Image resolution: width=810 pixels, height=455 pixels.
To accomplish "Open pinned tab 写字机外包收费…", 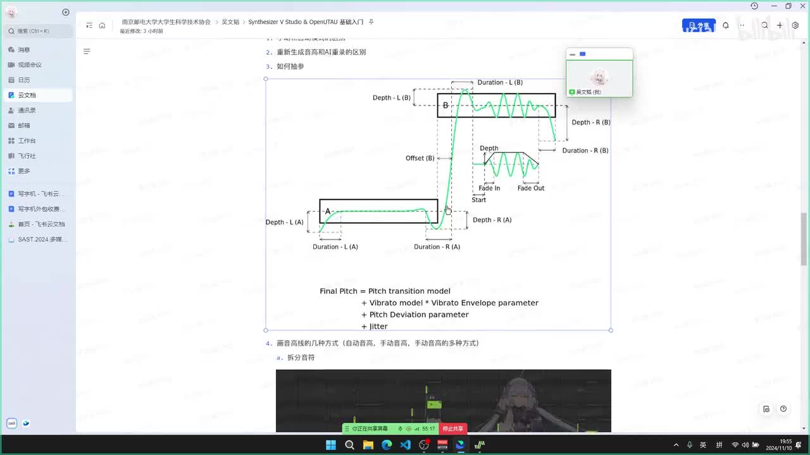I will (x=37, y=209).
